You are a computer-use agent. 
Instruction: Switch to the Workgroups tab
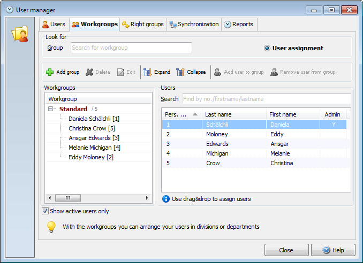tap(95, 24)
